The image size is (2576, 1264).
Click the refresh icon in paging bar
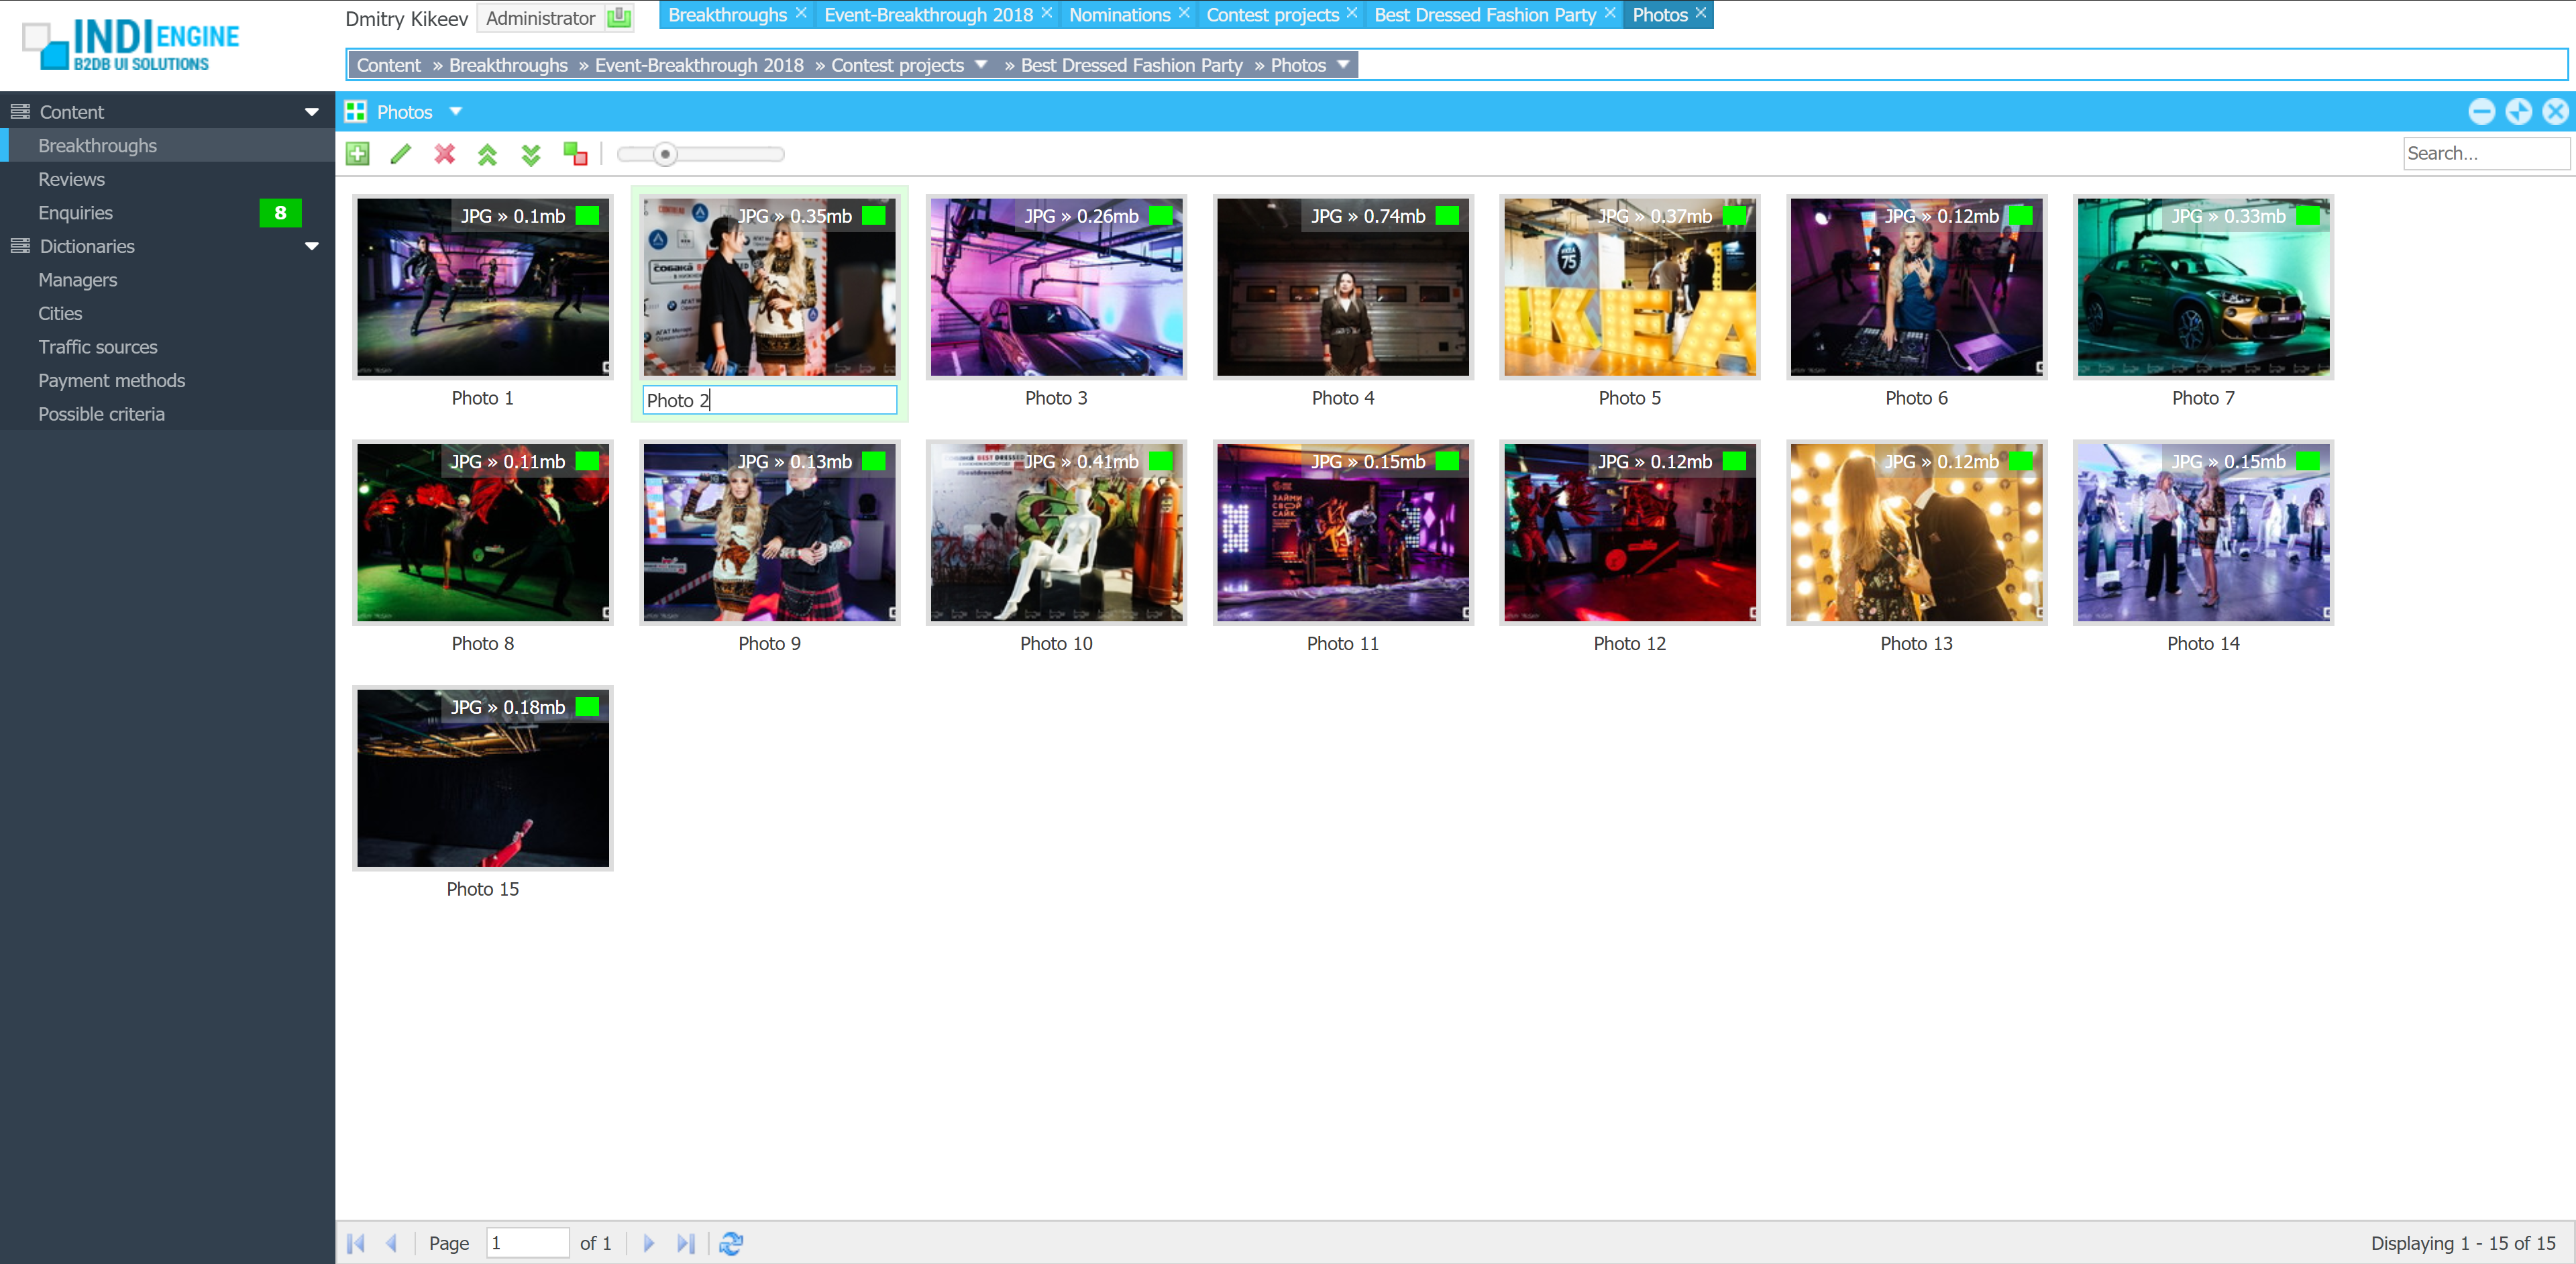731,1243
